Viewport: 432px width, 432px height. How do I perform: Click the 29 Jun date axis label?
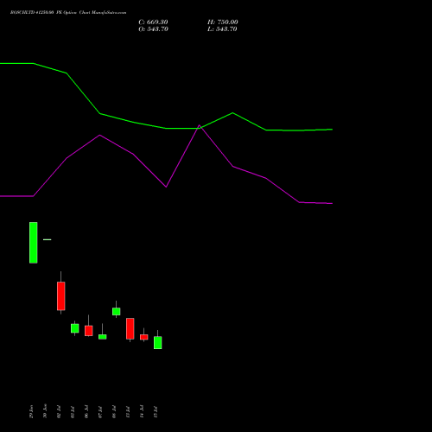click(31, 411)
